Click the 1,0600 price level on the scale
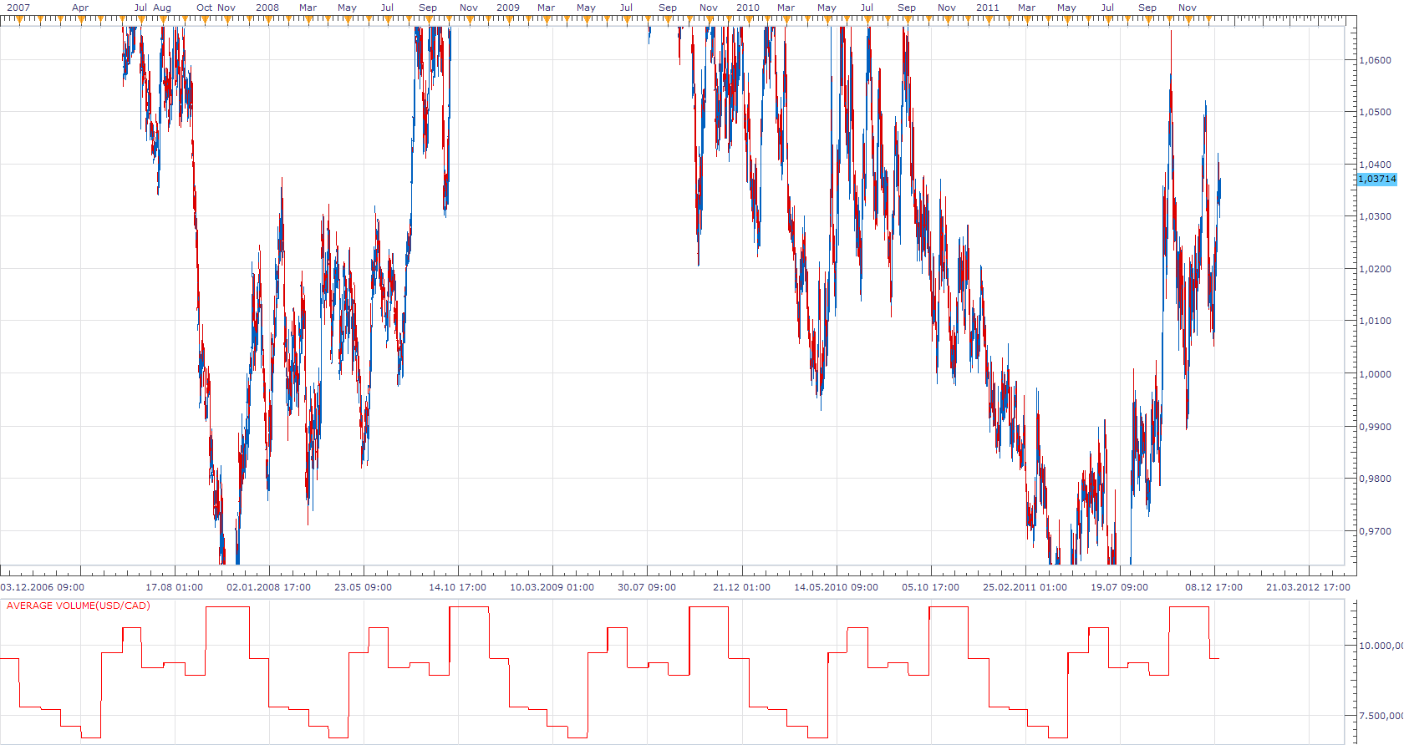This screenshot has height=745, width=1404. tap(1376, 60)
